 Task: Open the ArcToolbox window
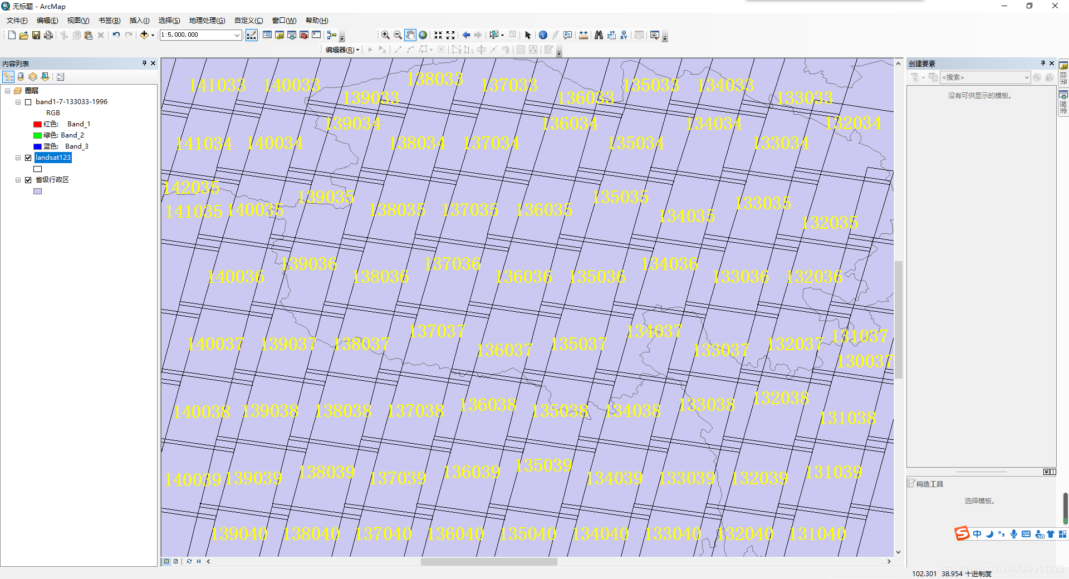click(x=303, y=35)
